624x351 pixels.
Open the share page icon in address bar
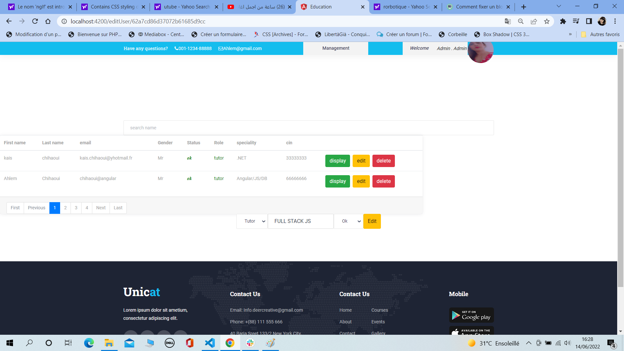[534, 21]
